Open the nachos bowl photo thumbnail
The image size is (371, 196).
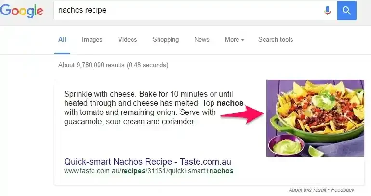pos(315,118)
